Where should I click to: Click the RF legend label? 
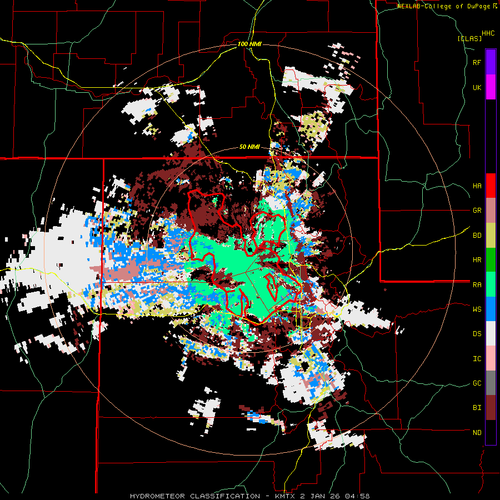pyautogui.click(x=477, y=62)
